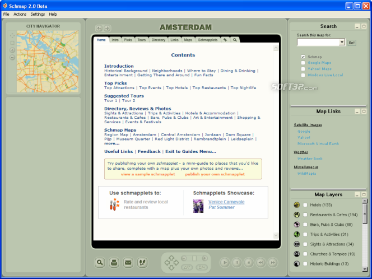Enable the Bars, Pubs & Clubs (88) checkbox
This screenshot has height=279, width=372.
pyautogui.click(x=305, y=225)
